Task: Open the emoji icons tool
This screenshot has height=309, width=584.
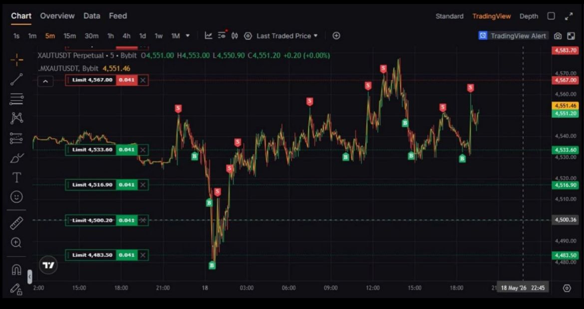Action: point(16,197)
